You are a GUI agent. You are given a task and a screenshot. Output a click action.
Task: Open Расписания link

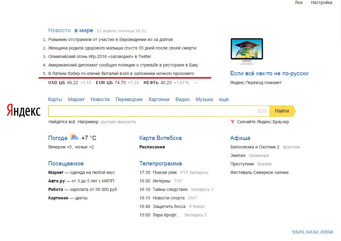[152, 147]
